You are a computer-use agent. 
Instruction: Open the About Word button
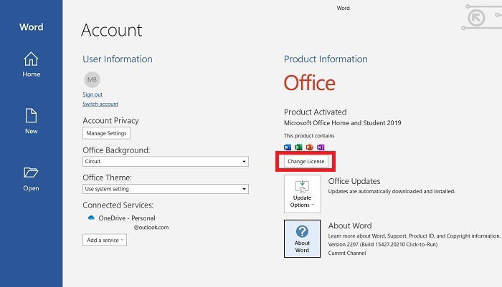click(x=302, y=238)
